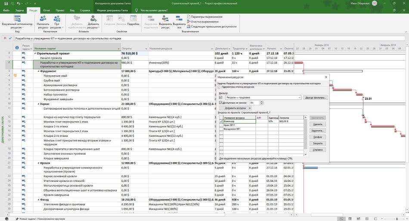Confirm the entry with check mark in formula bar
Image resolution: width=409 pixels, height=221 pixels.
[10, 38]
